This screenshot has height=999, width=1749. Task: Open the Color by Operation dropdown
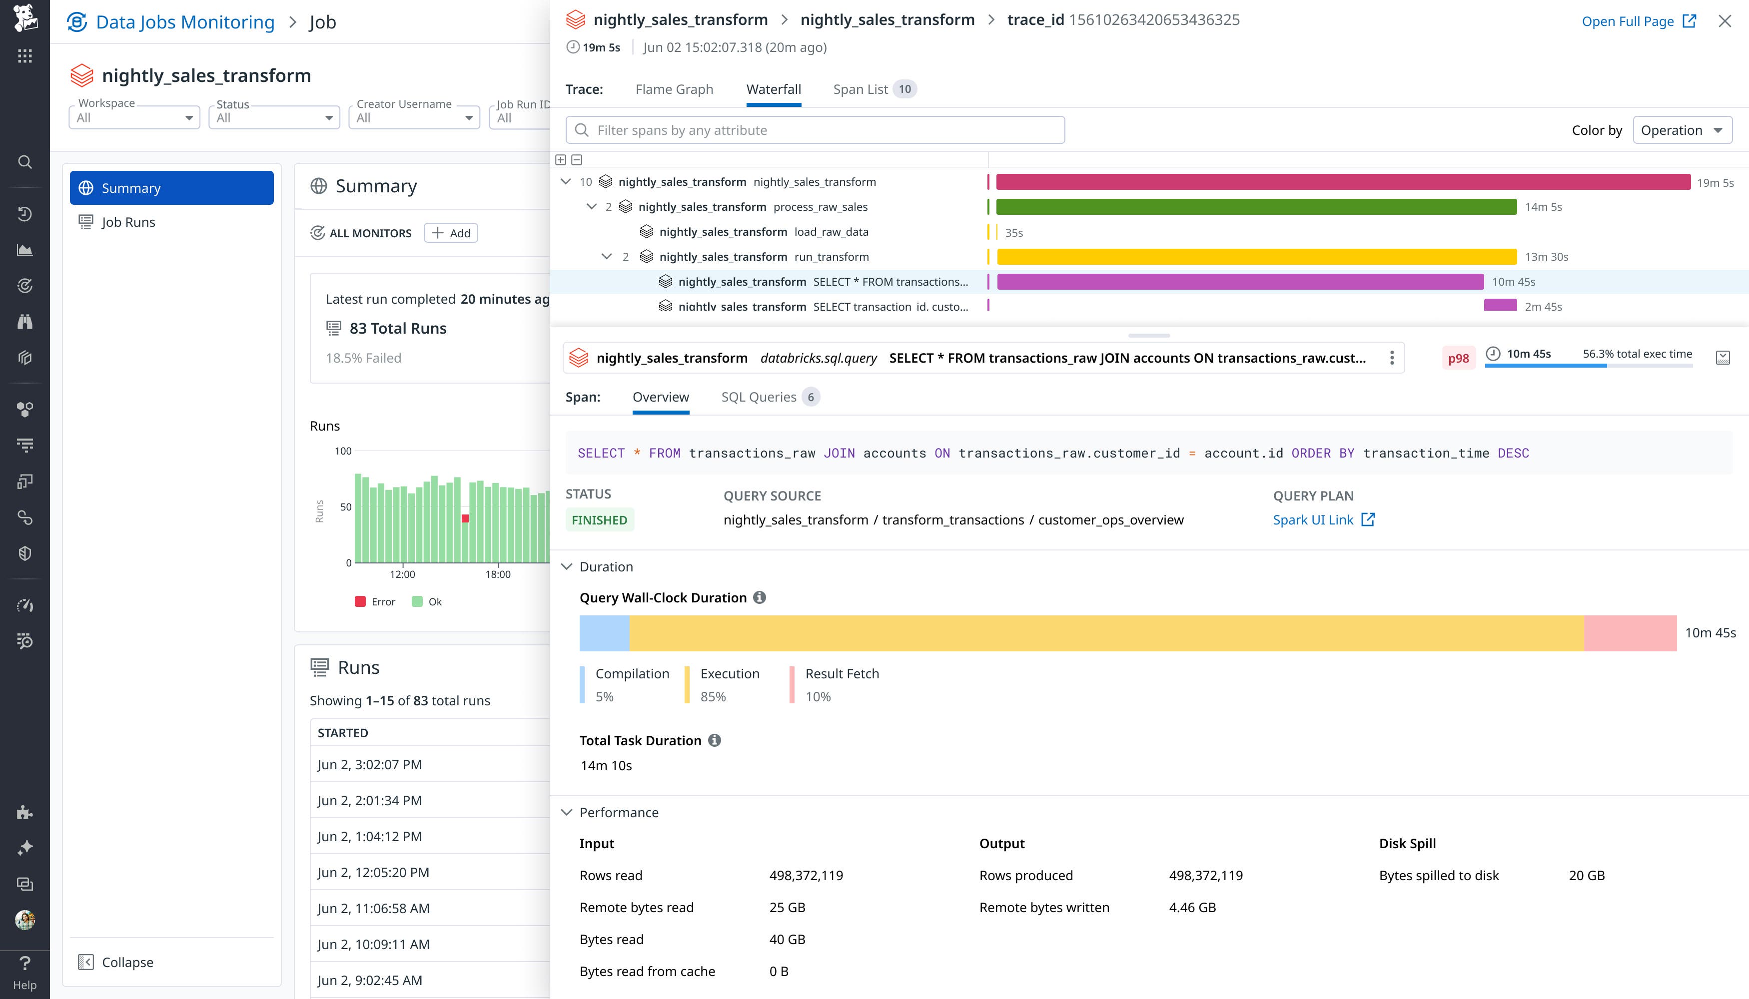(x=1682, y=130)
